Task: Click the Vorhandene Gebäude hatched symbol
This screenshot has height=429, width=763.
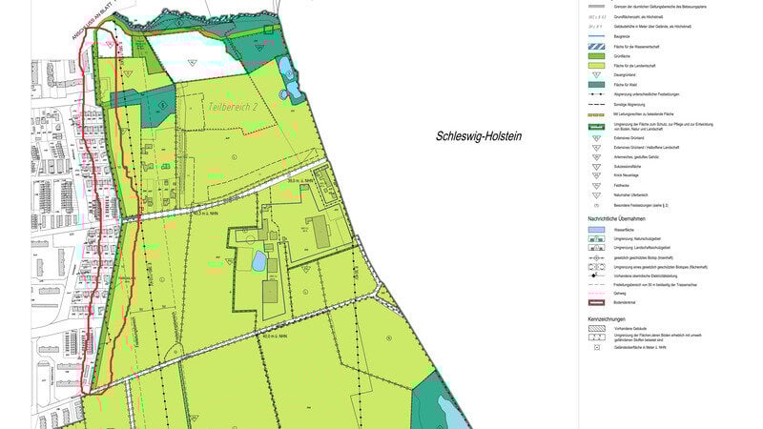Action: (x=597, y=328)
